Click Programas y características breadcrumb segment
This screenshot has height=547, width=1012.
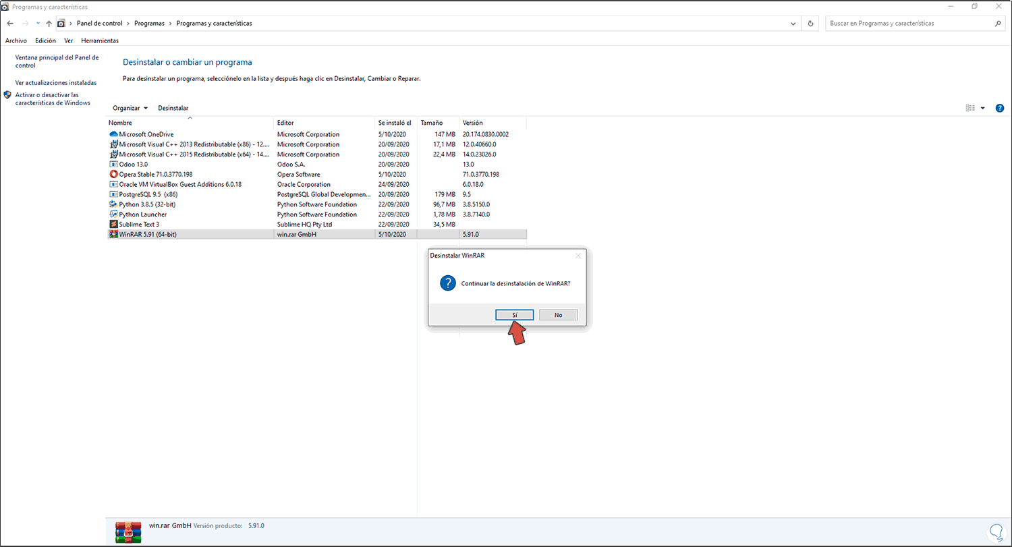coord(215,23)
